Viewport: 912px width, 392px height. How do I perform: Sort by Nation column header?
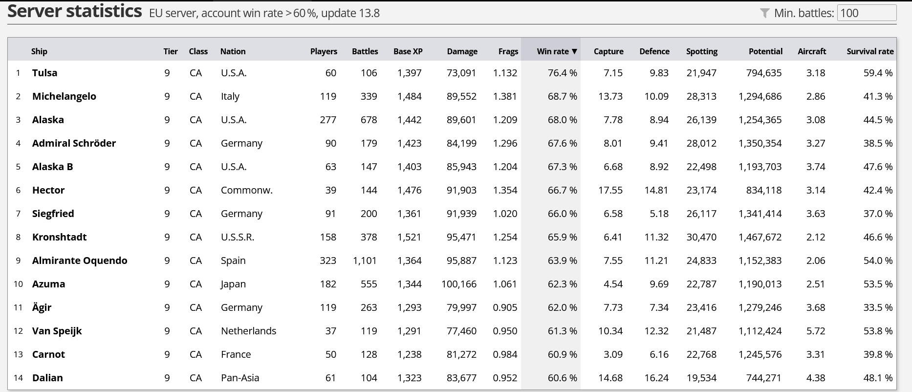point(233,51)
